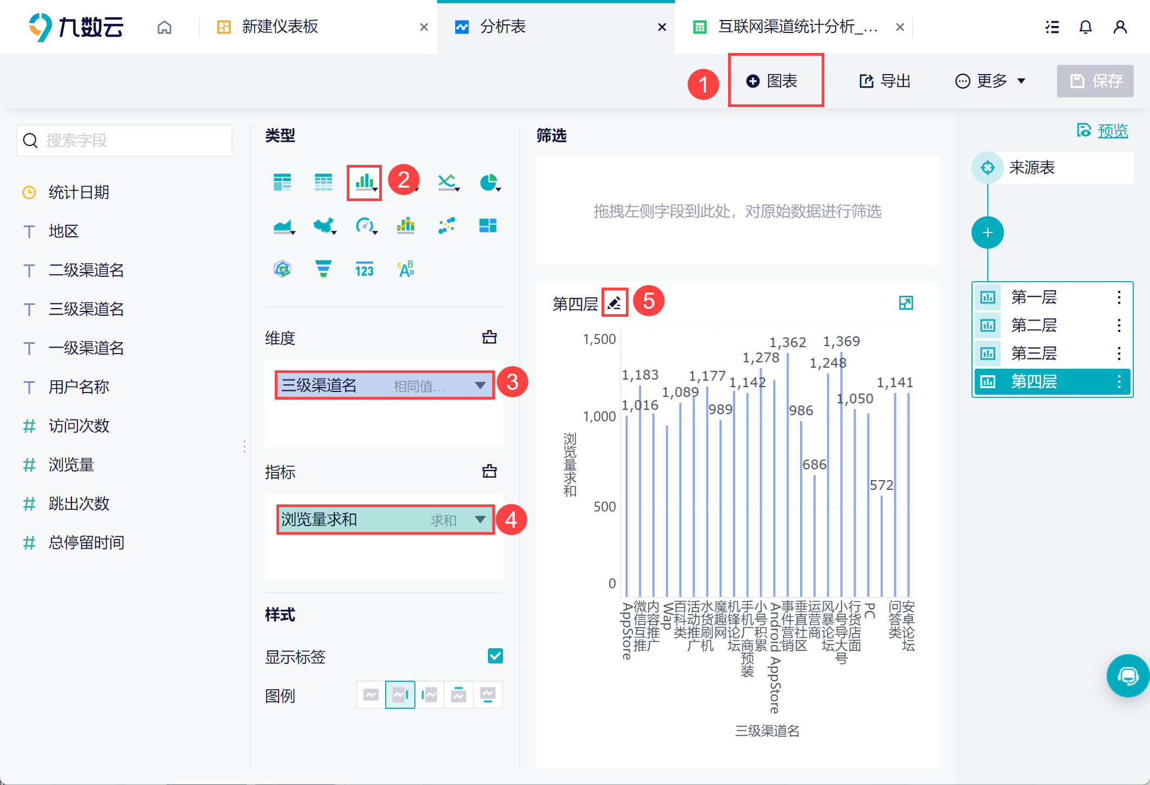Open the 预览 preview link
The height and width of the screenshot is (785, 1150).
1112,131
